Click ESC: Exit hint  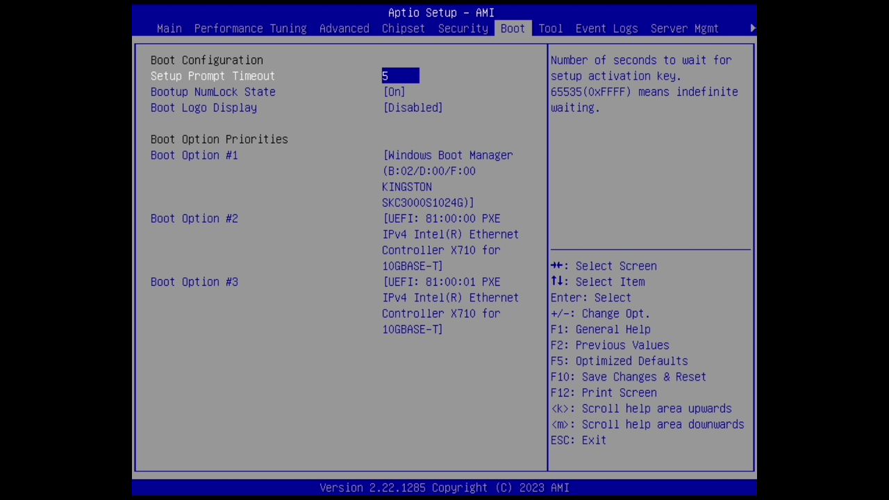pyautogui.click(x=579, y=440)
